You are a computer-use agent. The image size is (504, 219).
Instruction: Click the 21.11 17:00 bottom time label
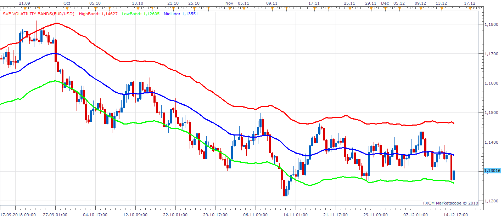(x=335, y=215)
